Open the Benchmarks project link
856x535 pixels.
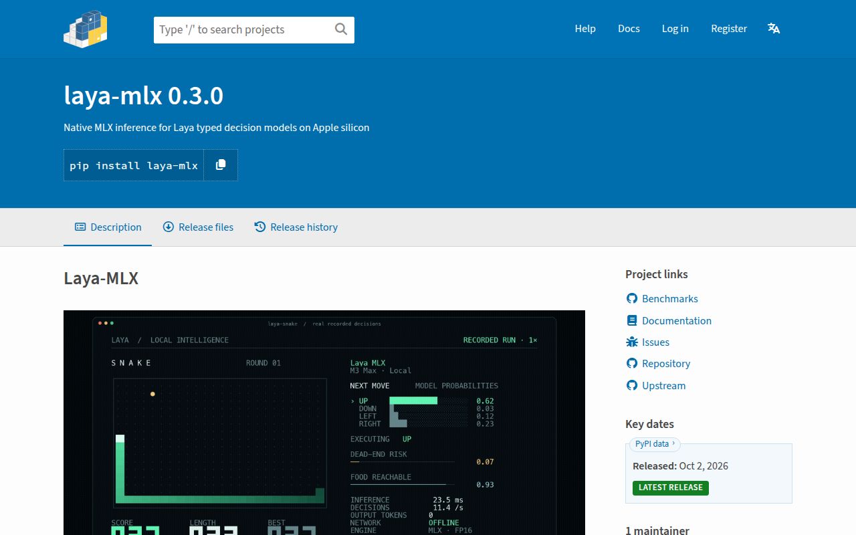pos(669,299)
